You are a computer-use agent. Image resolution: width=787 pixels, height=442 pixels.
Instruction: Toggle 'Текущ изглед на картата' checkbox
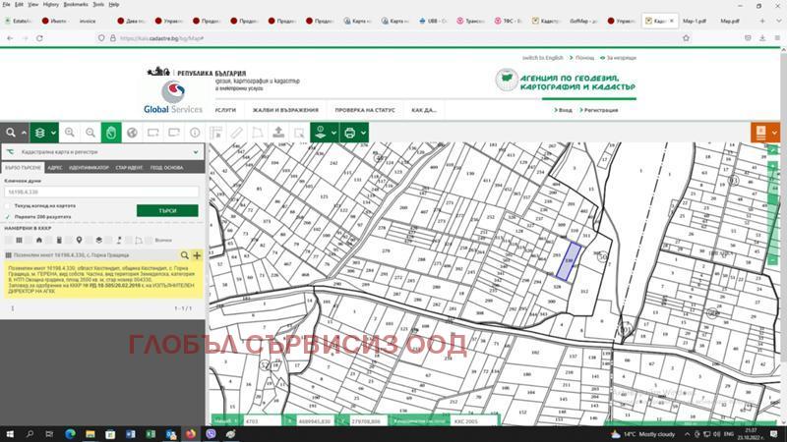pos(8,205)
